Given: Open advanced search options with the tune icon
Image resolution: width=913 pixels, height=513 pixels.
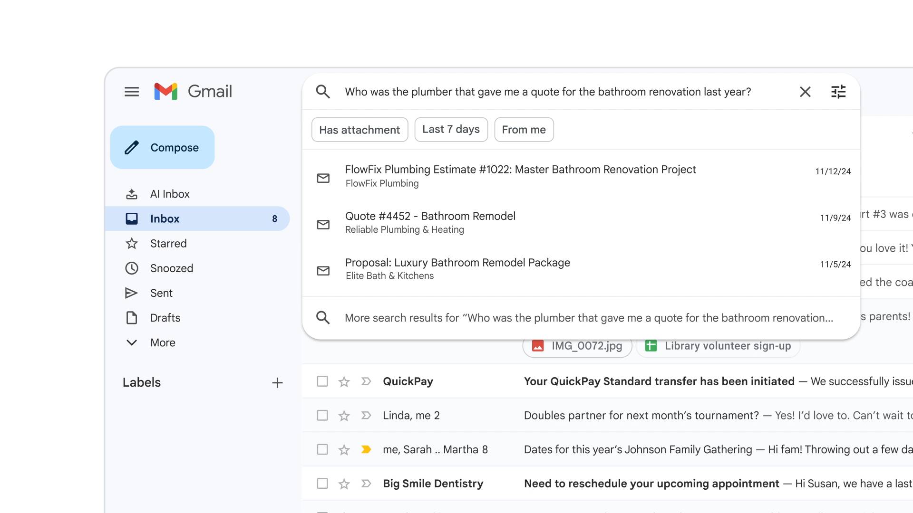Looking at the screenshot, I should (838, 92).
